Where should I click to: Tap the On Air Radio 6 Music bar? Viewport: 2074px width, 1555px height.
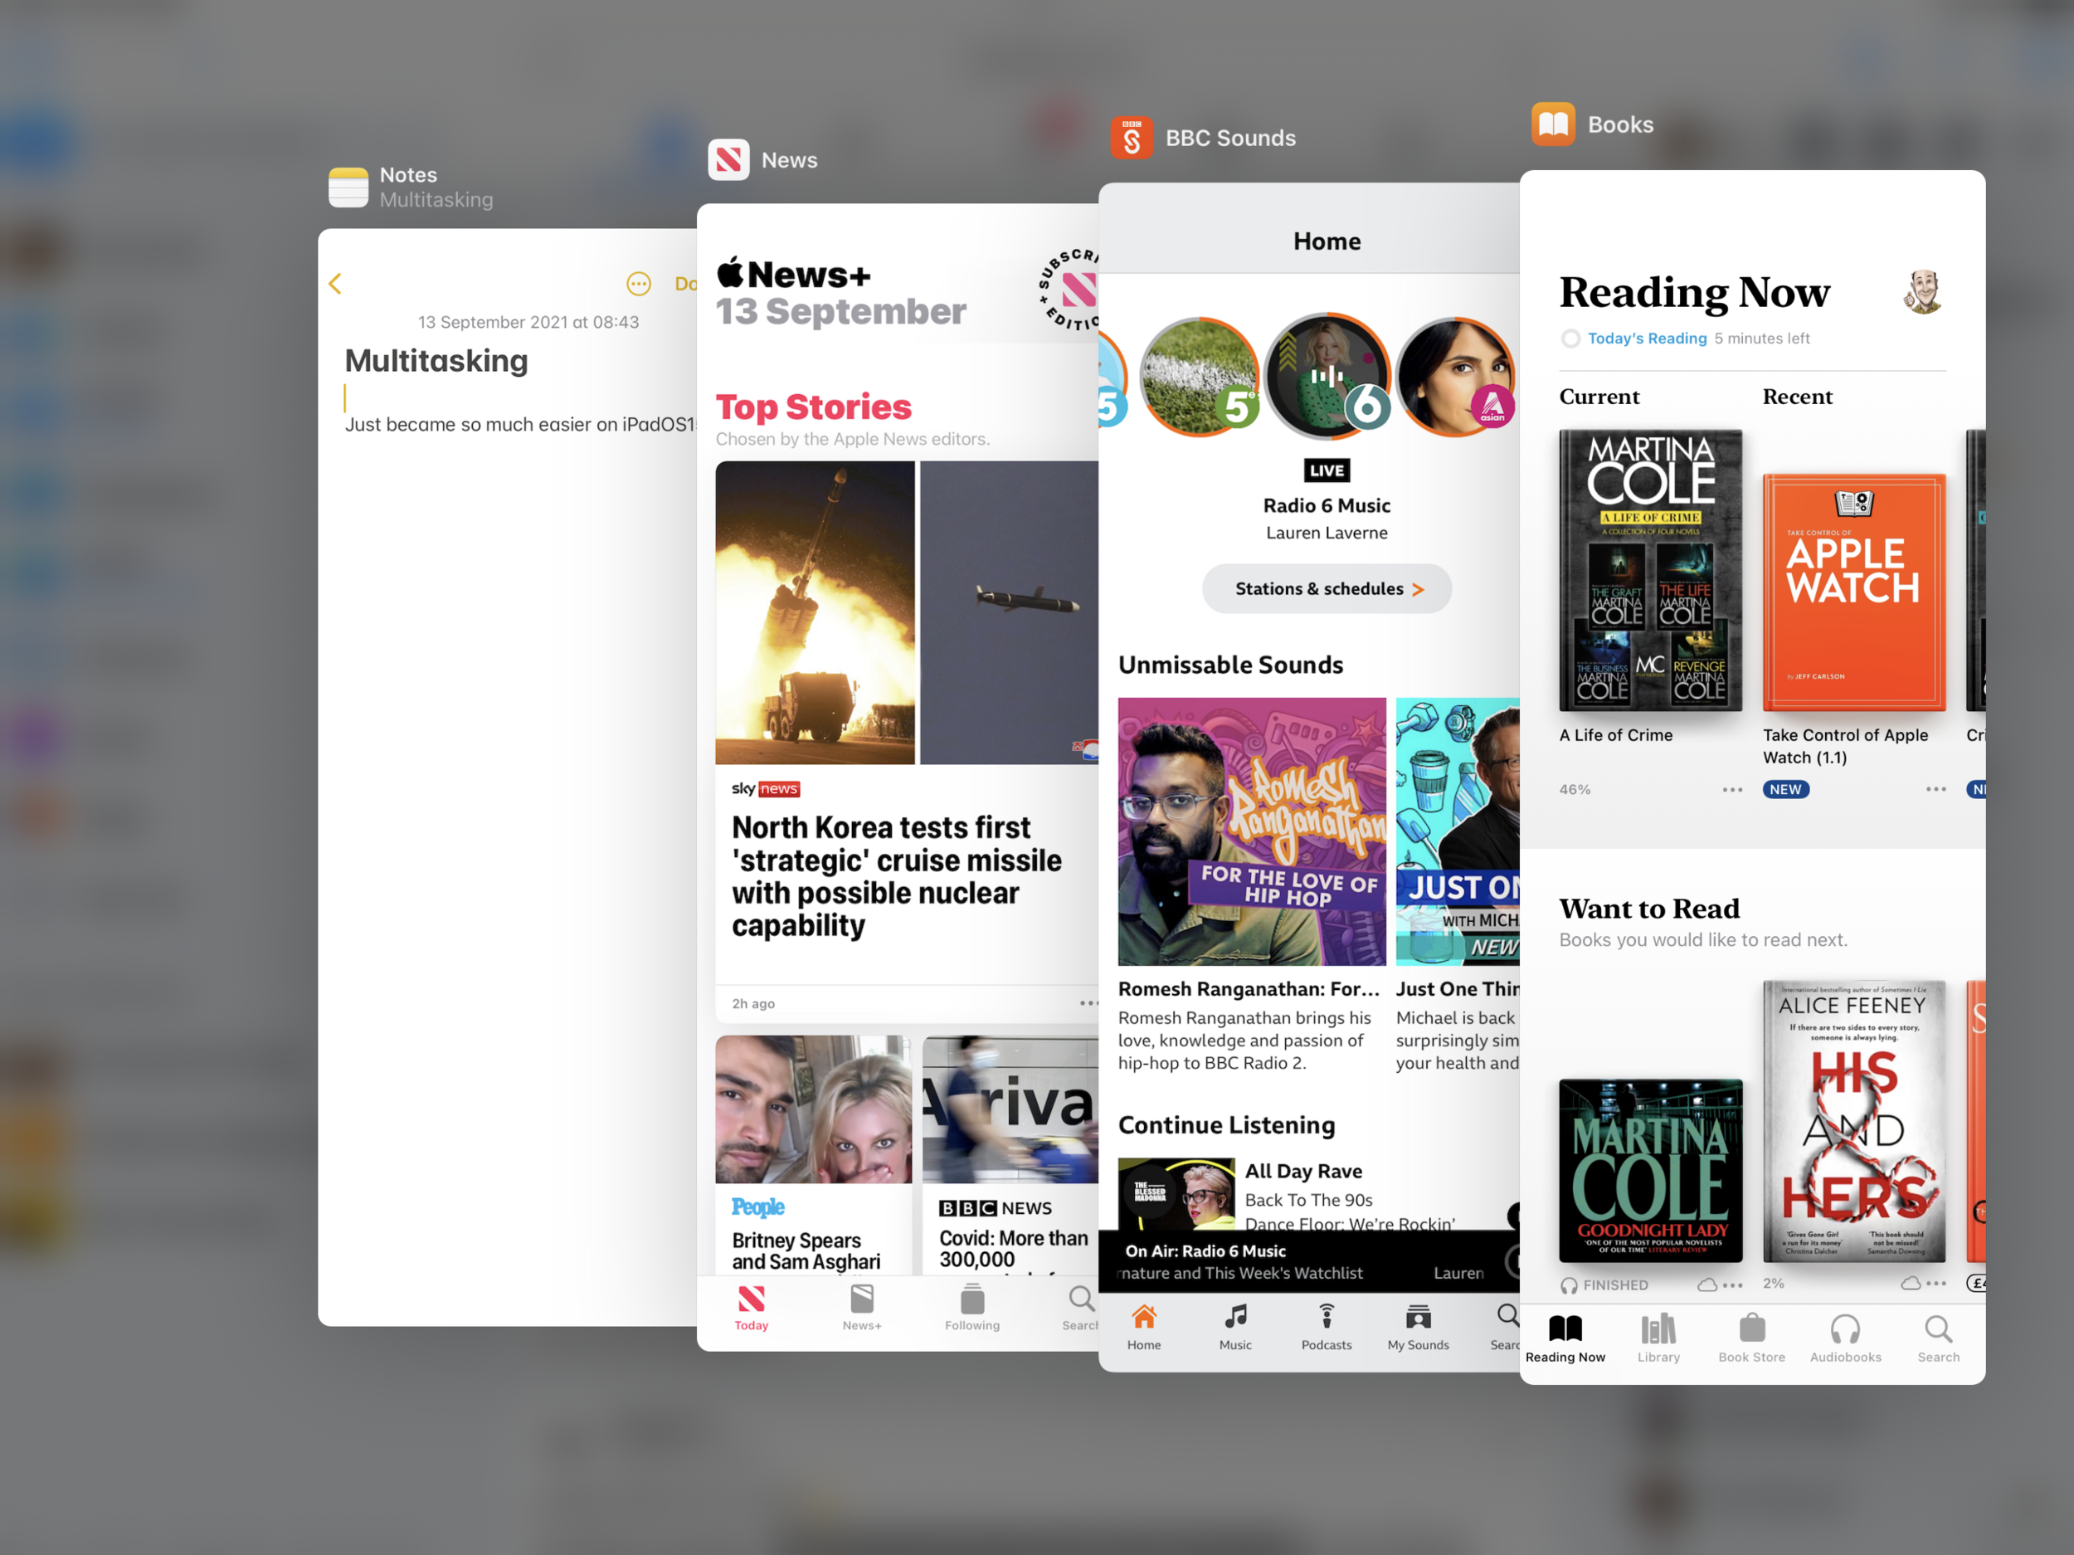tap(1309, 1261)
